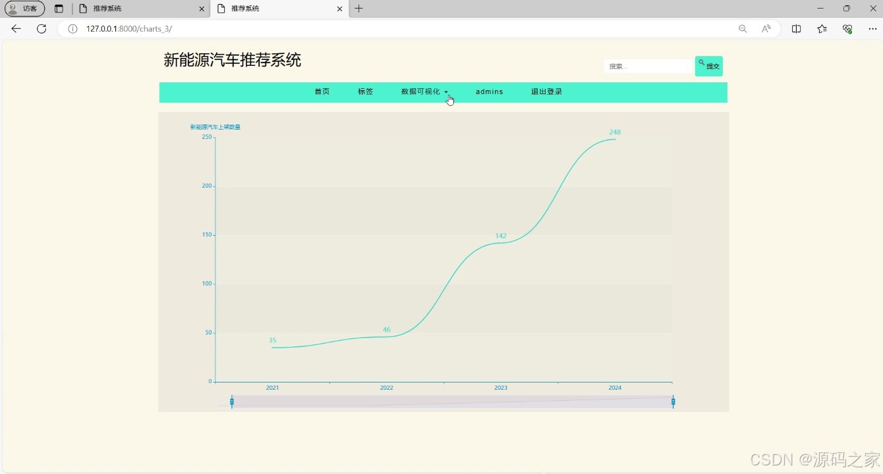The height and width of the screenshot is (474, 883).
Task: Click the 100 y-axis value
Action: point(207,284)
